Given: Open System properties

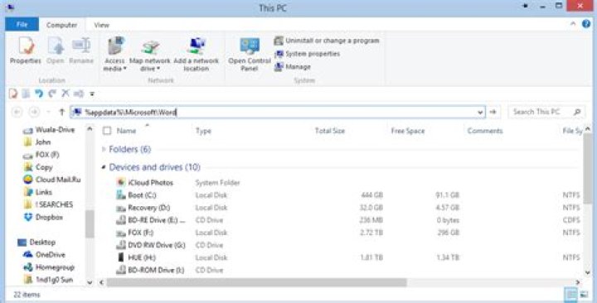Looking at the screenshot, I should coord(307,54).
